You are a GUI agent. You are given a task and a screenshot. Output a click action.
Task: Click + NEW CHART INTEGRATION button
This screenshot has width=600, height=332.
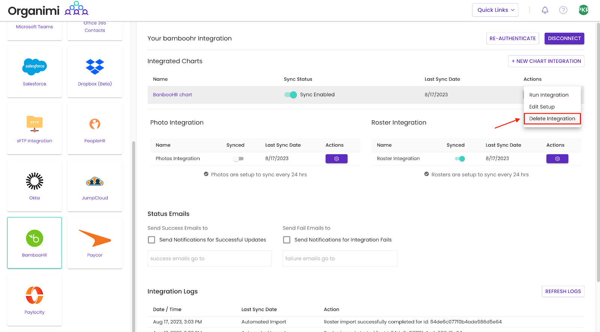546,61
